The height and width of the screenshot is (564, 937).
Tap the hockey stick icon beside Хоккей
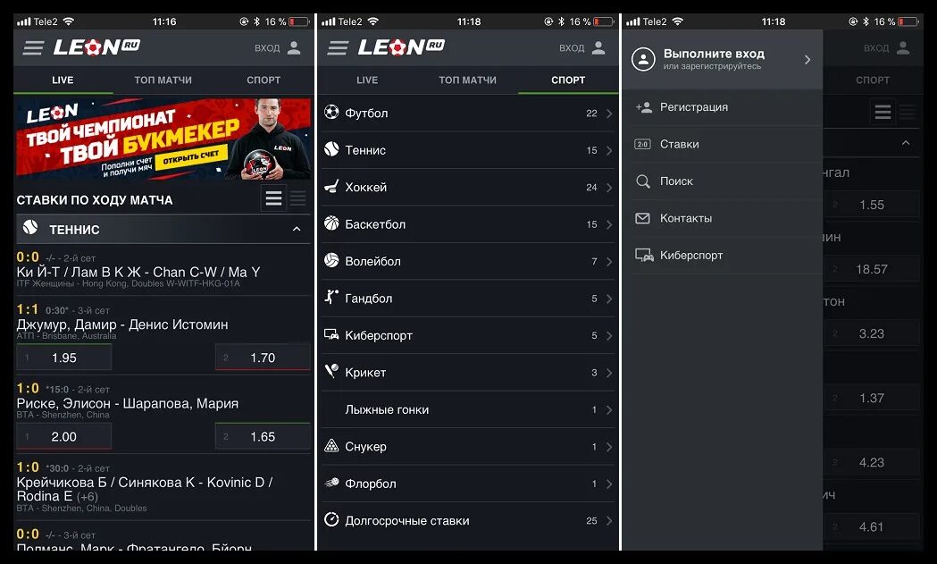coord(331,187)
